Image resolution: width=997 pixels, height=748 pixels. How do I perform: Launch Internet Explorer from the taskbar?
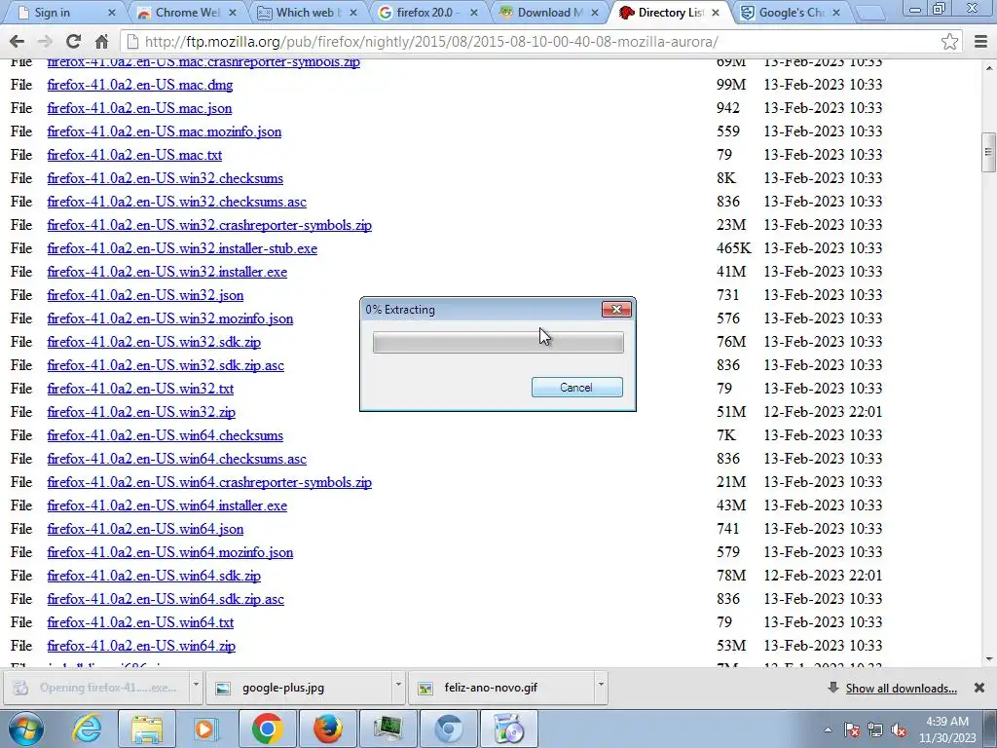click(x=87, y=729)
